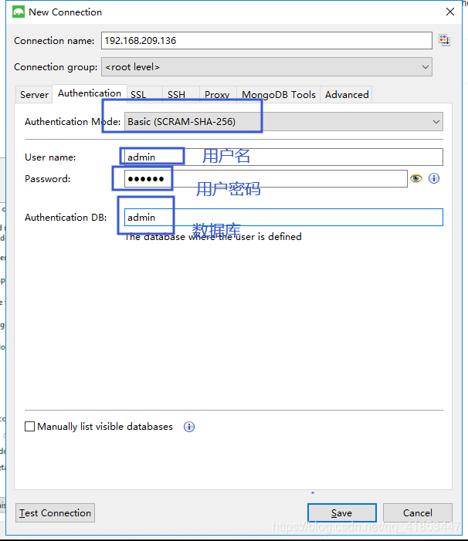
Task: Focus the Connection name field
Action: (x=266, y=41)
